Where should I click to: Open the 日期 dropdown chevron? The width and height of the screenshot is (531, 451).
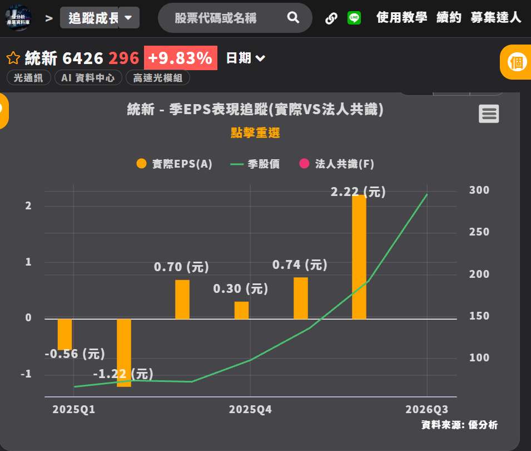pos(260,58)
